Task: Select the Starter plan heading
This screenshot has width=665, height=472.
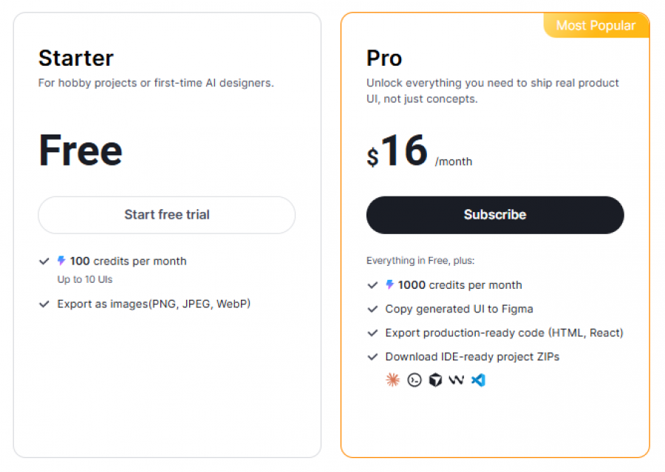Action: tap(75, 58)
